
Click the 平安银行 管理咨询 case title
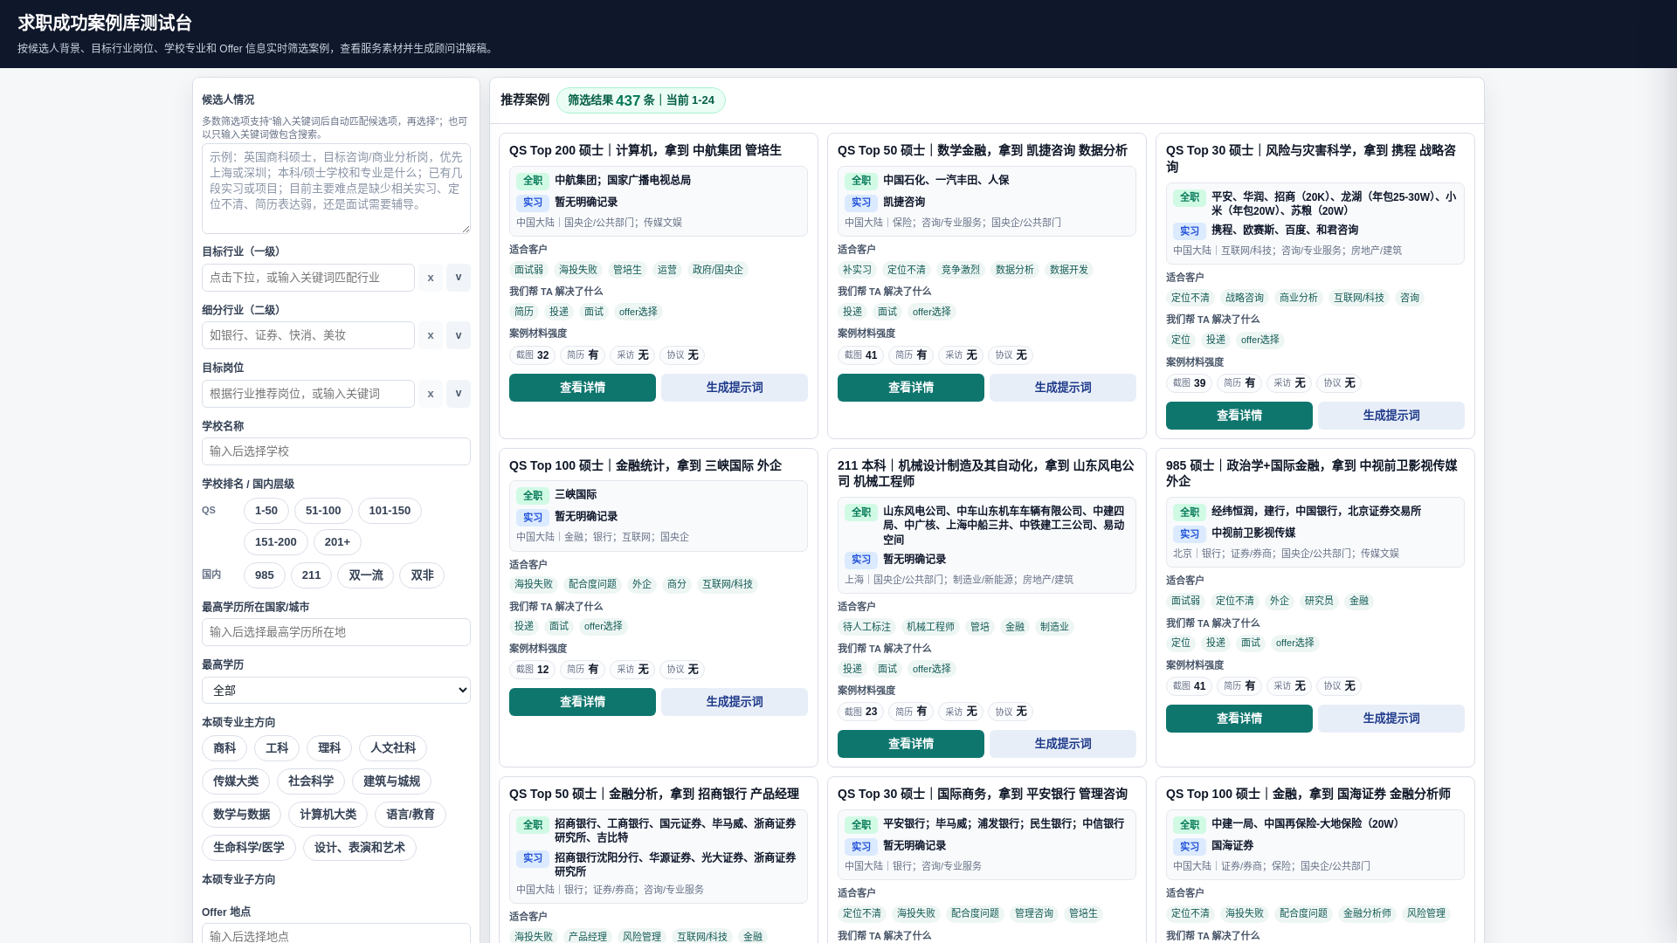pyautogui.click(x=983, y=794)
